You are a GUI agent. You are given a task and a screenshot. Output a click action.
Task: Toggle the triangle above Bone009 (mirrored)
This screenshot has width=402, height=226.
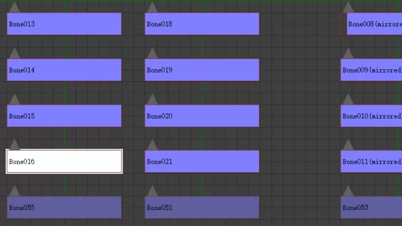point(348,53)
